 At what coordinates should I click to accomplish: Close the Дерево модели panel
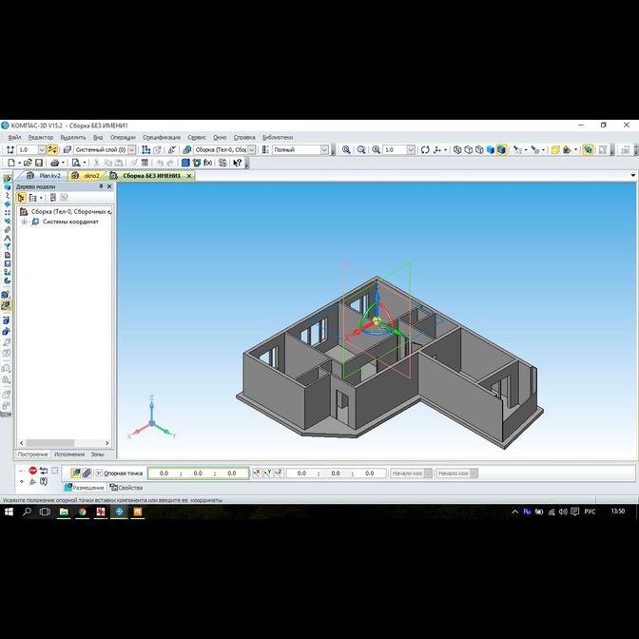click(x=109, y=186)
